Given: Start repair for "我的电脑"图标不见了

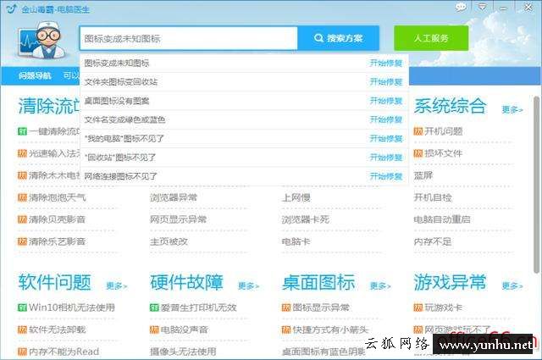Looking at the screenshot, I should click(x=386, y=139).
